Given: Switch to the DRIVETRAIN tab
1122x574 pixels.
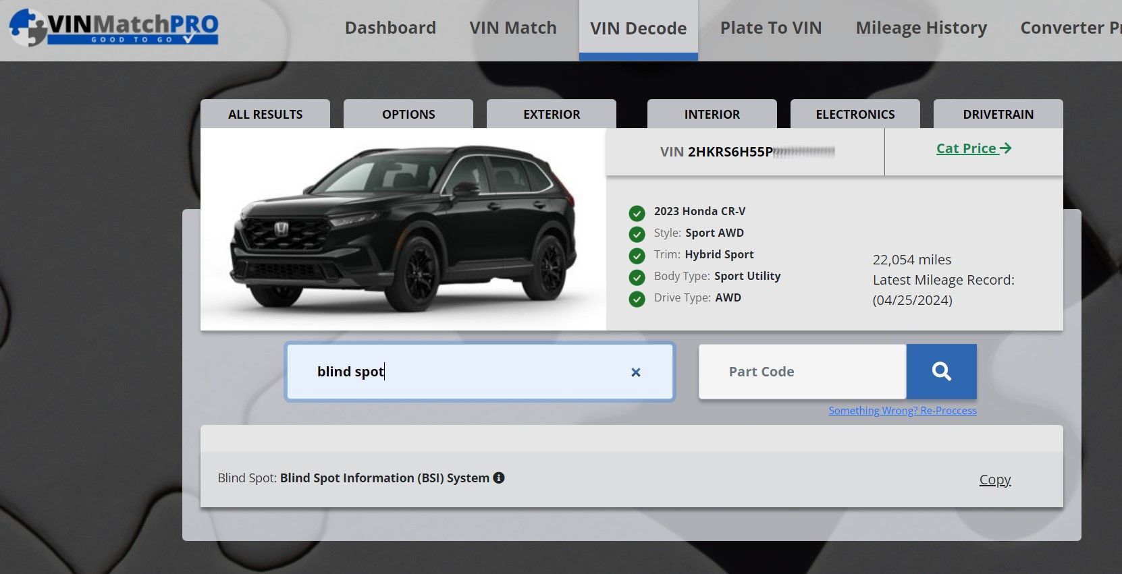Looking at the screenshot, I should [x=998, y=114].
